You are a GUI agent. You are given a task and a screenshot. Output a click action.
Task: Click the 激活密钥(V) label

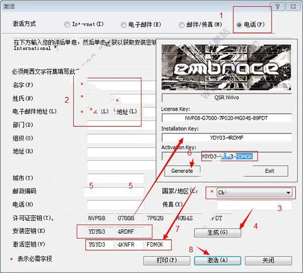coord(29,244)
